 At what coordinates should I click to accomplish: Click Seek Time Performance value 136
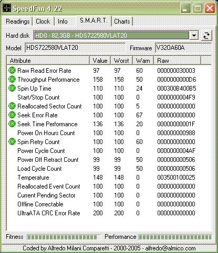[98, 124]
